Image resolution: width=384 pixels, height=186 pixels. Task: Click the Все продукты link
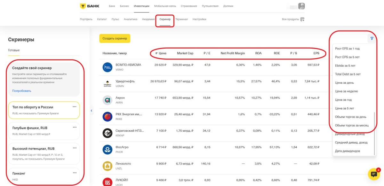point(291,19)
